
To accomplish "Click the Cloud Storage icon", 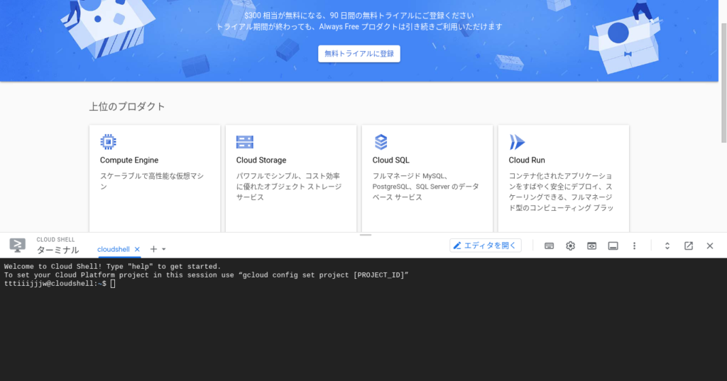I will click(244, 142).
